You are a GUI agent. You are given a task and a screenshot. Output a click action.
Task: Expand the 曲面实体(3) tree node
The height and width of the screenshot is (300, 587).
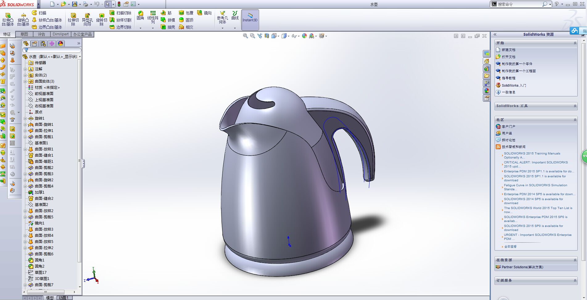[25, 81]
